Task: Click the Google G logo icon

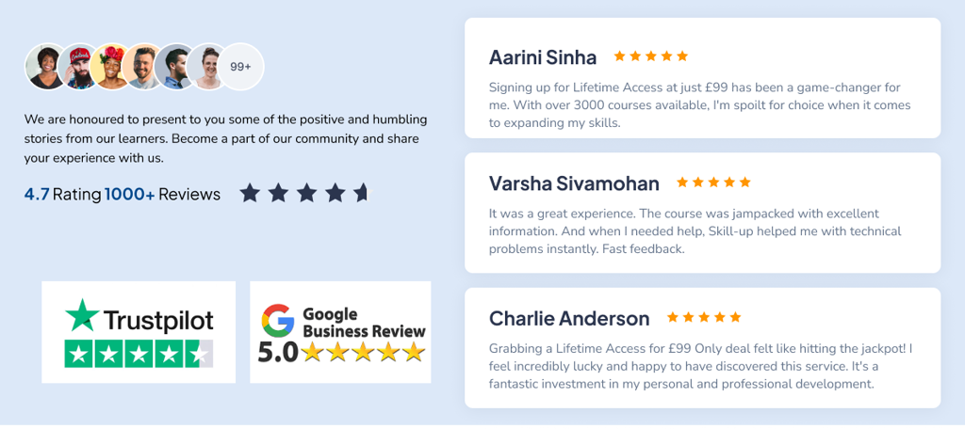Action: pyautogui.click(x=278, y=320)
